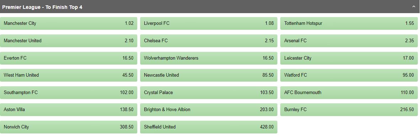Add Arsenal FC 2.35 to betslip

(x=349, y=41)
